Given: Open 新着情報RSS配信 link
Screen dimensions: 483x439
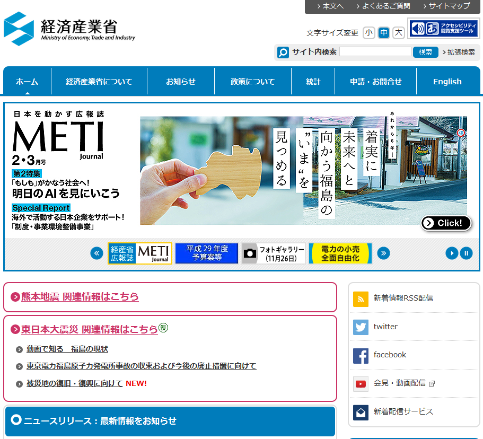Looking at the screenshot, I should coord(403,298).
